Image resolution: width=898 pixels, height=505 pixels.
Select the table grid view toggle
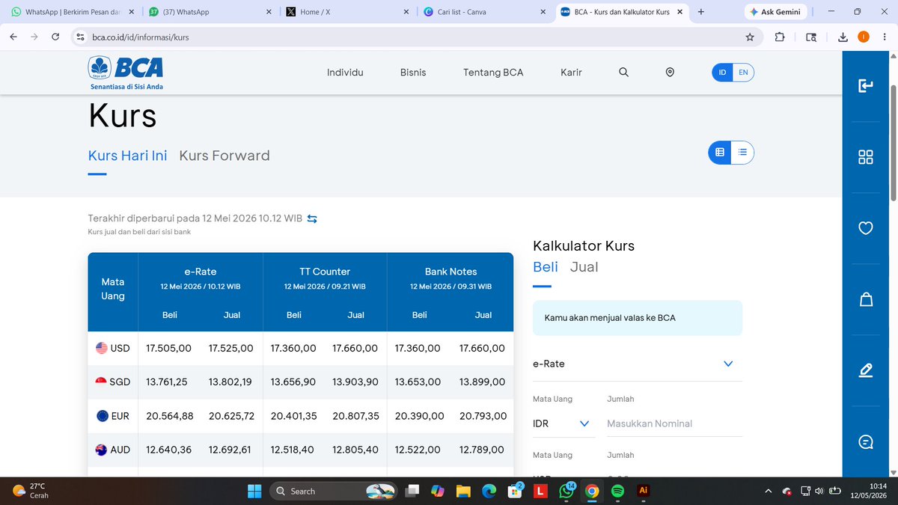tap(720, 152)
